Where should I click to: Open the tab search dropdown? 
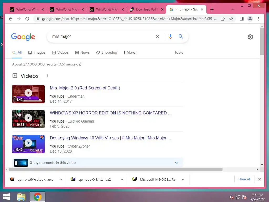point(232,9)
